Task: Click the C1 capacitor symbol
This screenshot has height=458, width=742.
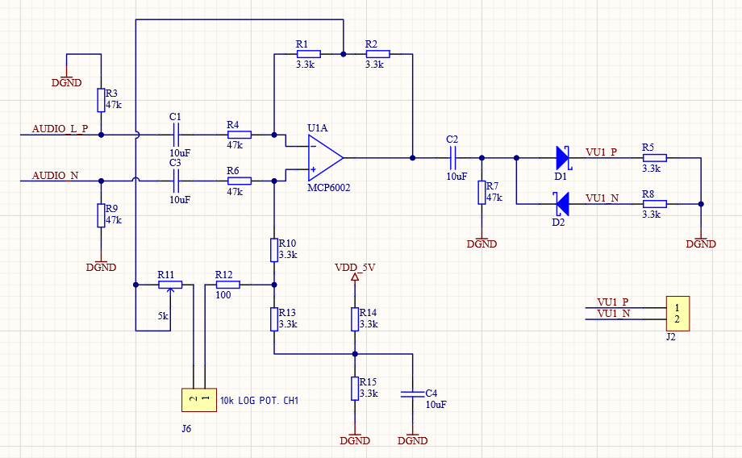Action: 176,135
